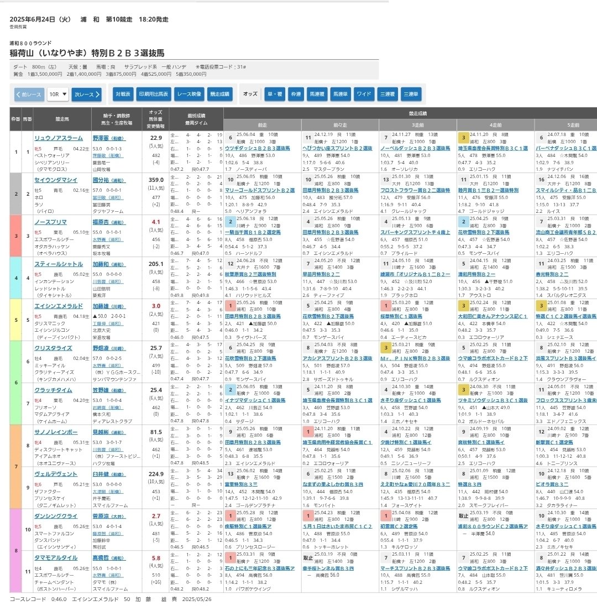The image size is (597, 611).
Task: Open race ツキミソウダッシュＢ３Ｃ１選抜 result
Action: coord(493,400)
